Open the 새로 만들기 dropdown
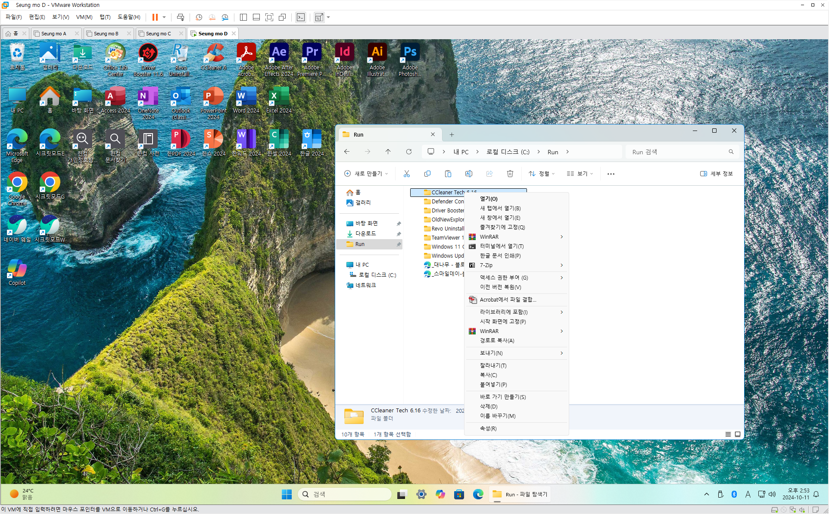The height and width of the screenshot is (514, 829). (x=366, y=174)
